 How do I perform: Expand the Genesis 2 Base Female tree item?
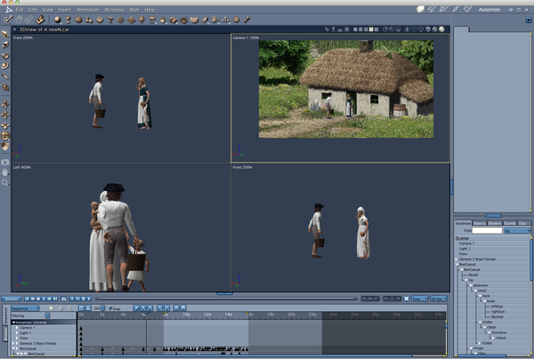coord(457,259)
